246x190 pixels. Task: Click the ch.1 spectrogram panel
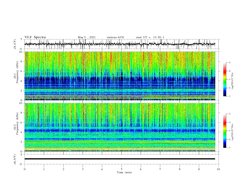click(x=120, y=76)
